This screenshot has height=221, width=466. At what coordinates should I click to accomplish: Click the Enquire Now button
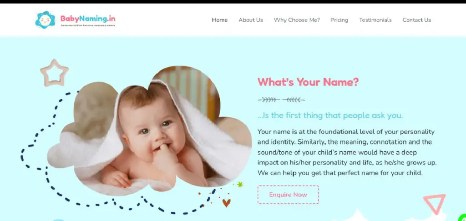coord(288,195)
